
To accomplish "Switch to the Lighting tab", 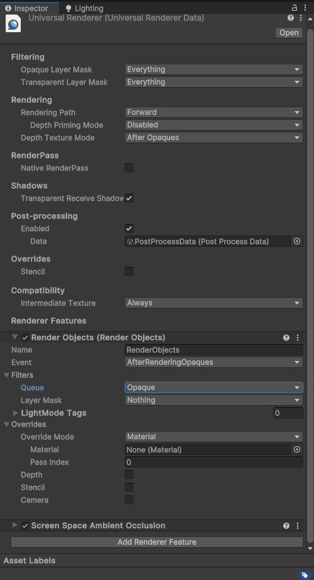I will 84,8.
